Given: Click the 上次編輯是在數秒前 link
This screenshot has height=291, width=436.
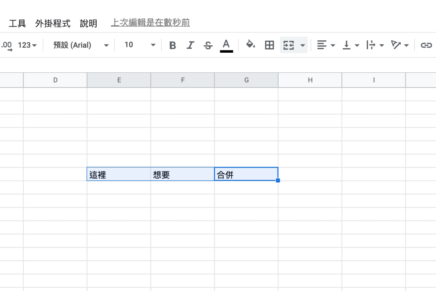Looking at the screenshot, I should [150, 22].
